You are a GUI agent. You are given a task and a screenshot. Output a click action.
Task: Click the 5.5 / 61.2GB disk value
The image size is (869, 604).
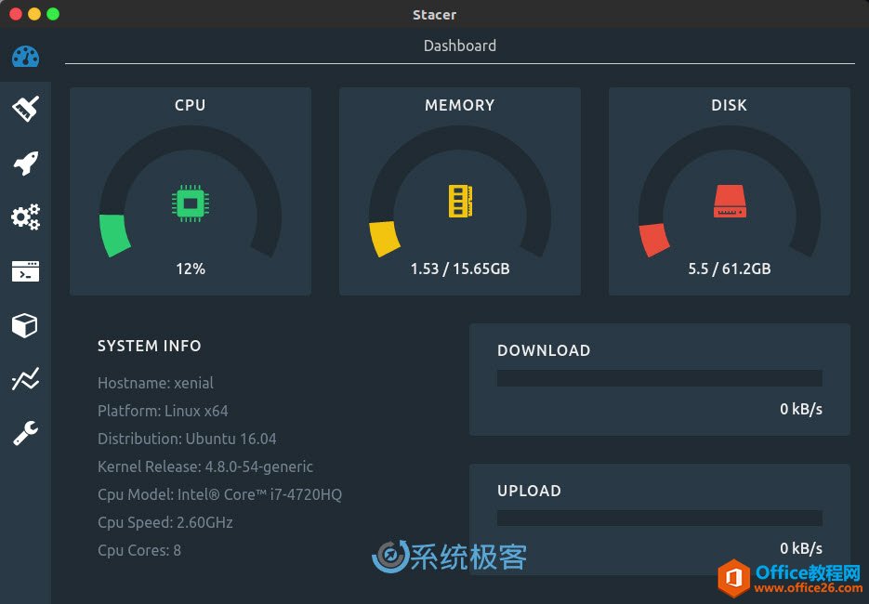[730, 269]
